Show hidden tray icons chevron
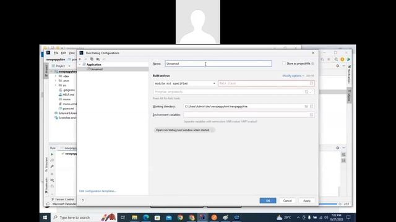 298,218
